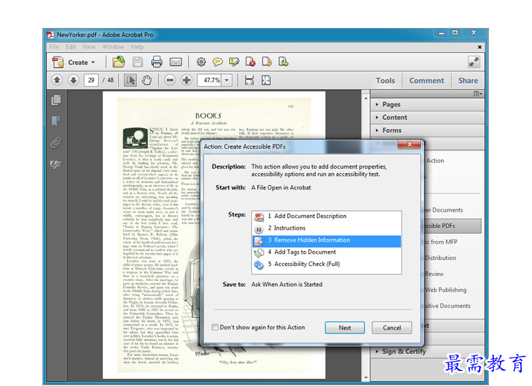This screenshot has width=532, height=386.
Task: Click the Cancel button
Action: 392,328
